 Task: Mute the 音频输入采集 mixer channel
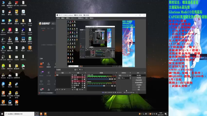click(x=112, y=79)
